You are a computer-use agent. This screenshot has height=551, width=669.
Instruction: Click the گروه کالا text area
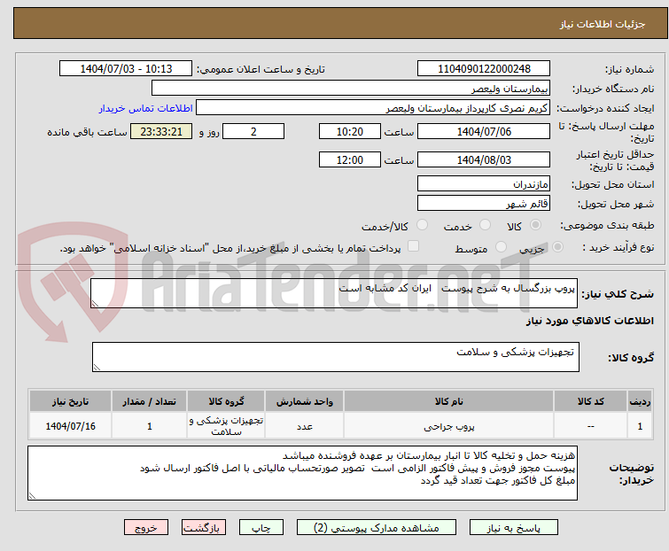pos(335,357)
